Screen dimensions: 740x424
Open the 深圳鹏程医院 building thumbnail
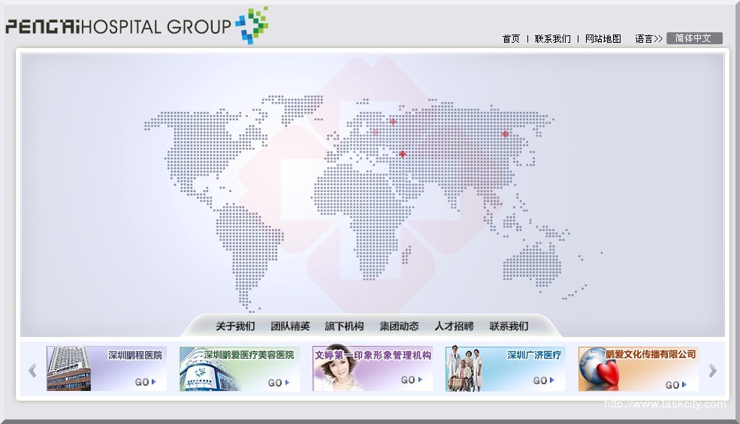[x=68, y=368]
